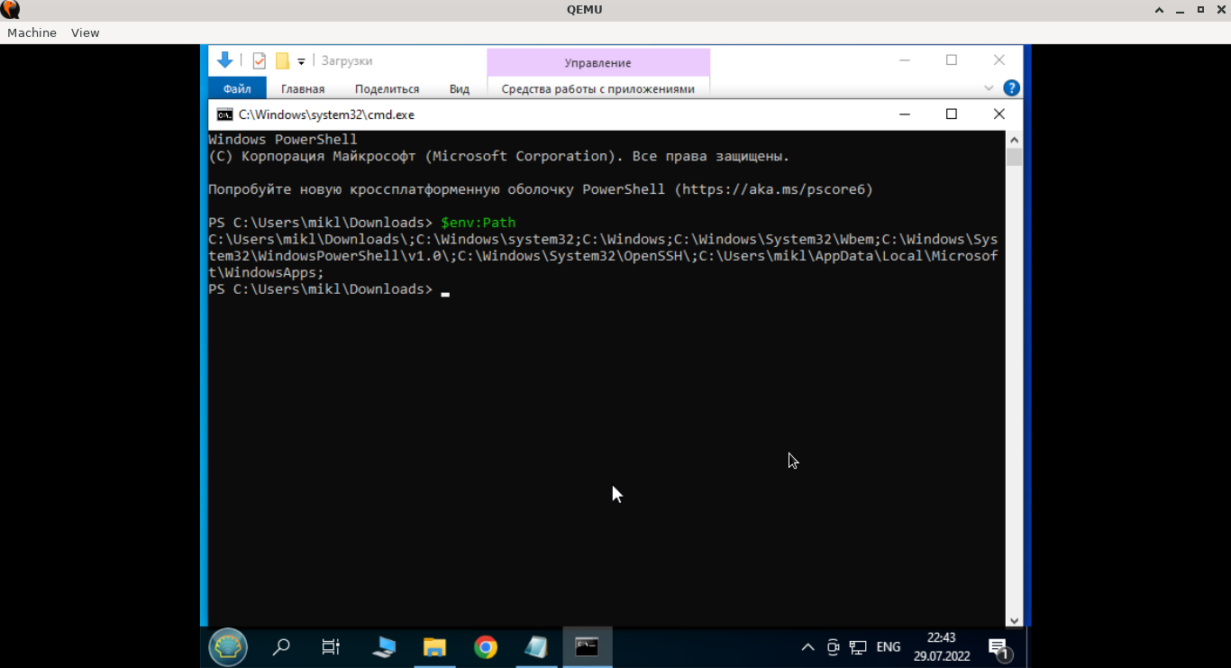Show hidden tray icons chevron
Image resolution: width=1231 pixels, height=668 pixels.
coord(807,647)
